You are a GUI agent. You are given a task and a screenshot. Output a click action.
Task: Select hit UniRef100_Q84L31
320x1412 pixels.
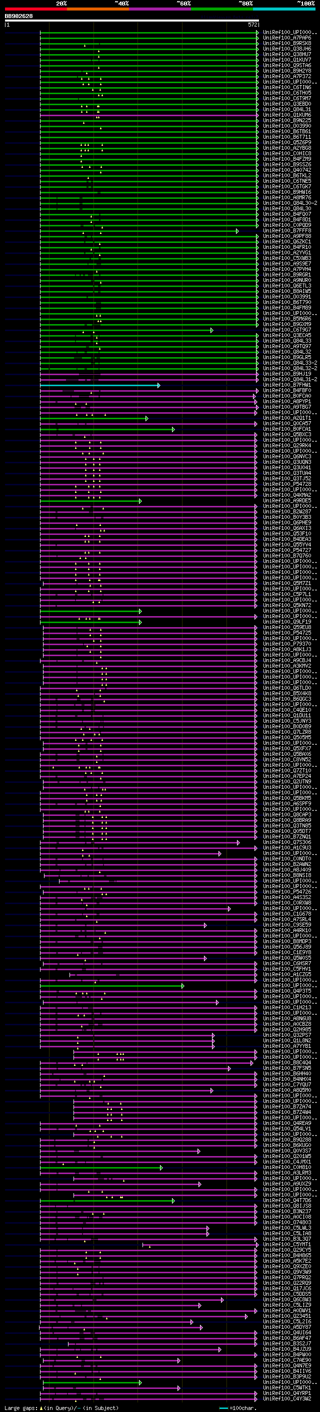pyautogui.click(x=286, y=110)
